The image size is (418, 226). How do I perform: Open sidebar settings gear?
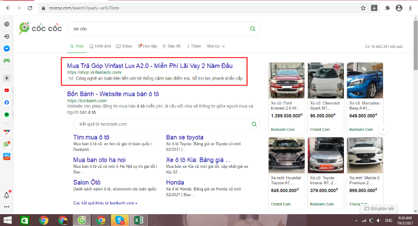click(7, 24)
